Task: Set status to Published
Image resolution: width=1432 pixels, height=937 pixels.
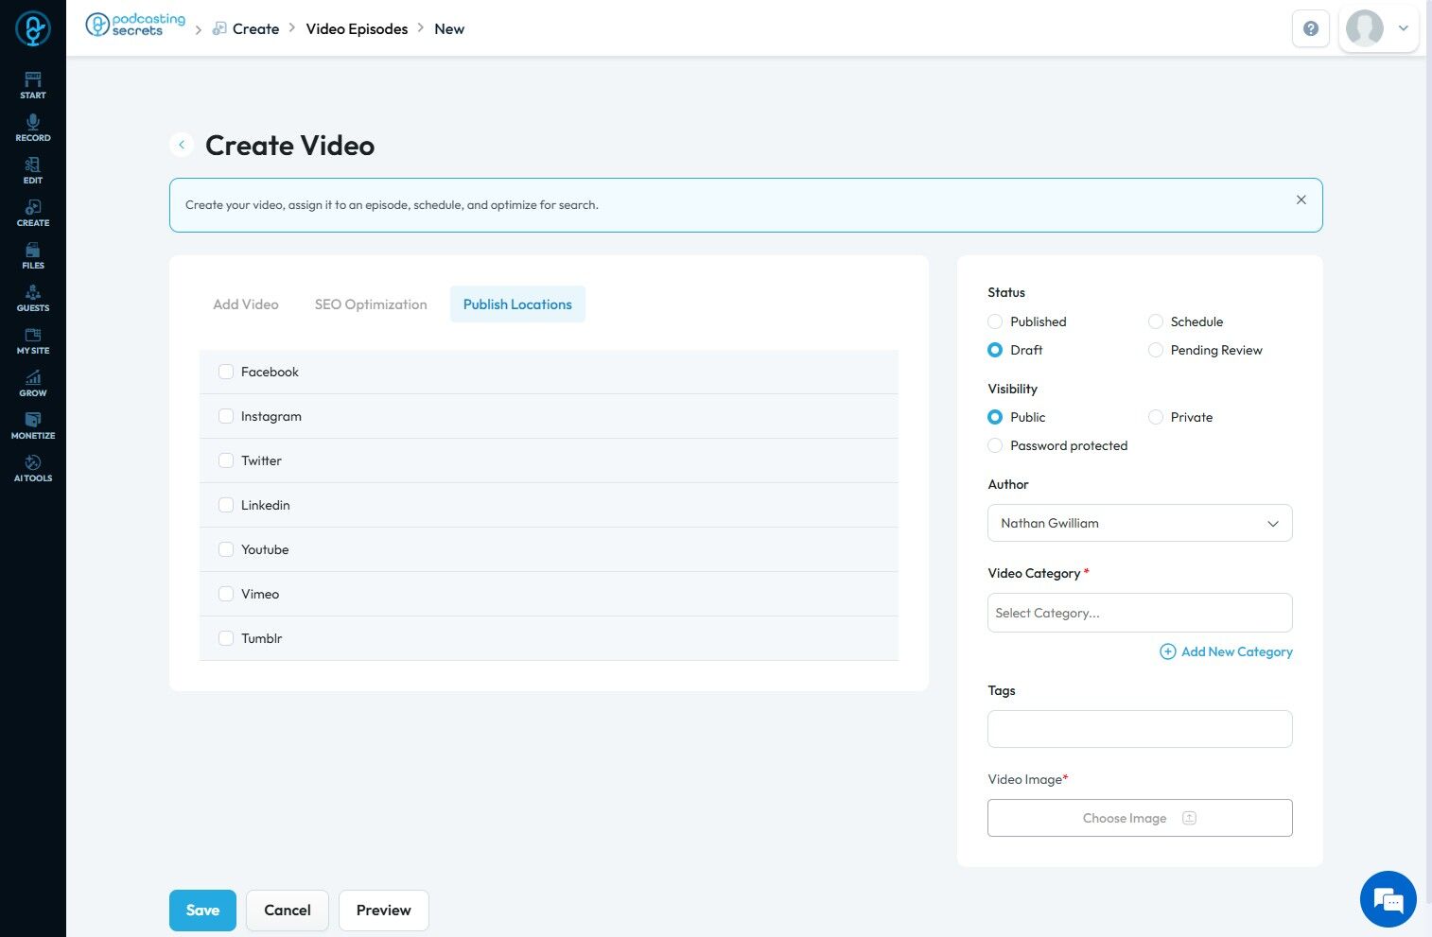Action: [995, 321]
